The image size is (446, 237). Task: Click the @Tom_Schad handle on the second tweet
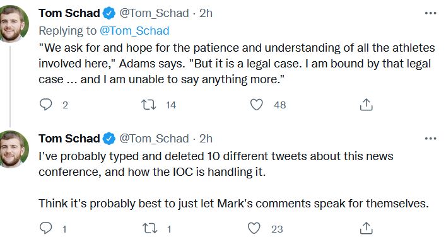pos(154,139)
